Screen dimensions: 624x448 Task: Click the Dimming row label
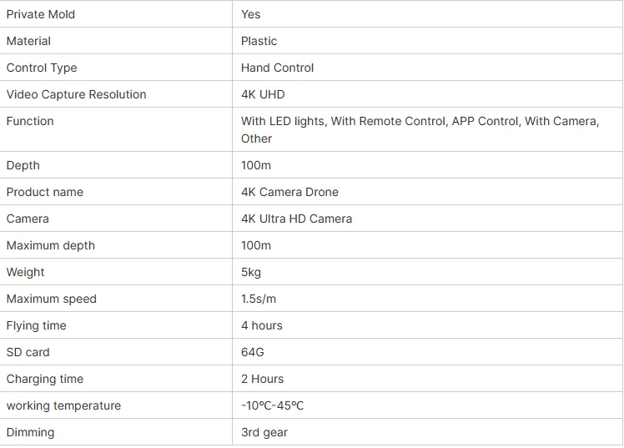30,432
